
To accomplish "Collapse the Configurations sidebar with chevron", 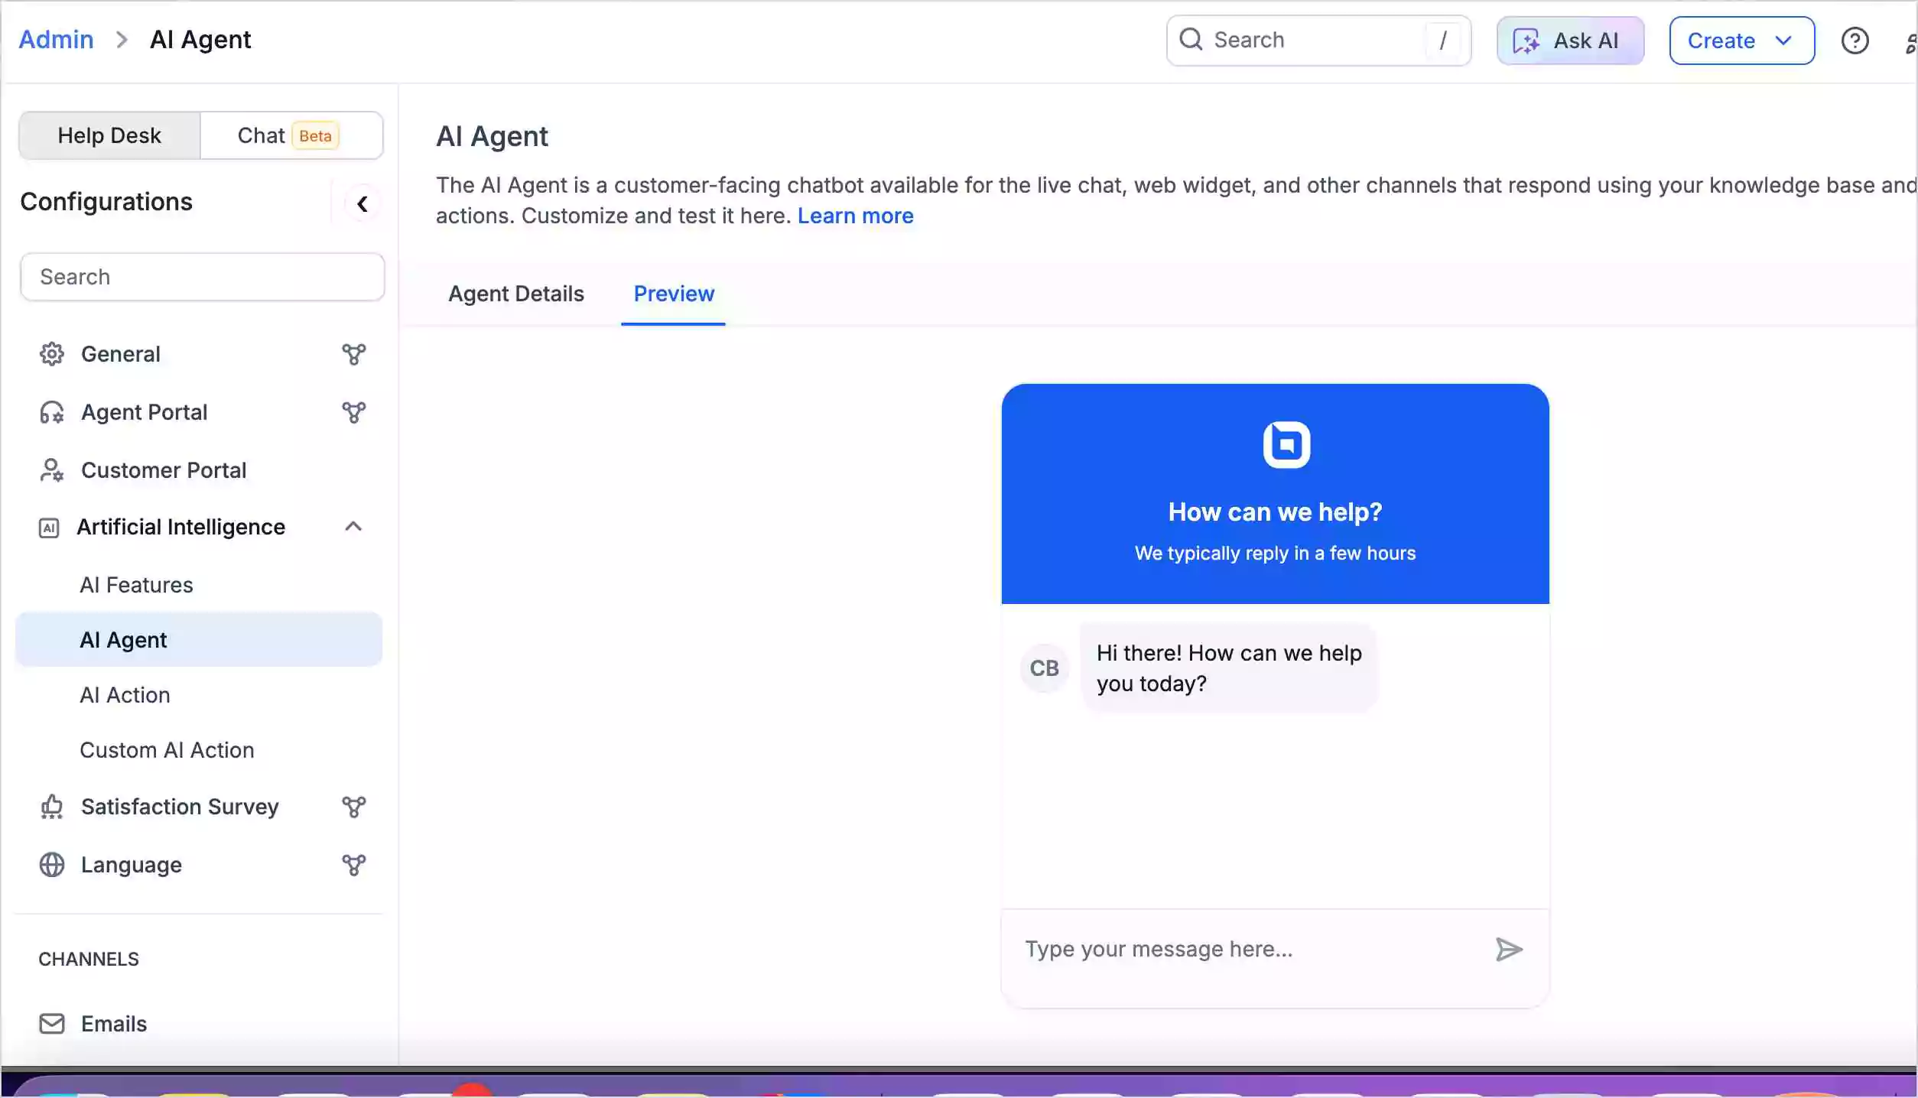I will pos(362,204).
